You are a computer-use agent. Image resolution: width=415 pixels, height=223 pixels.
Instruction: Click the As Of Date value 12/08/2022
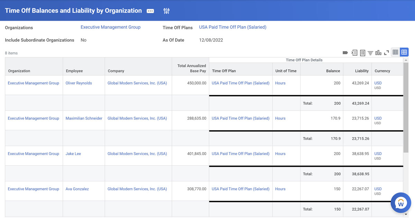(x=211, y=40)
